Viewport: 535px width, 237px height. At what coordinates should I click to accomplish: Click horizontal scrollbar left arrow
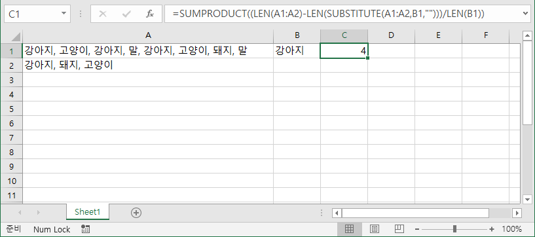pos(337,213)
